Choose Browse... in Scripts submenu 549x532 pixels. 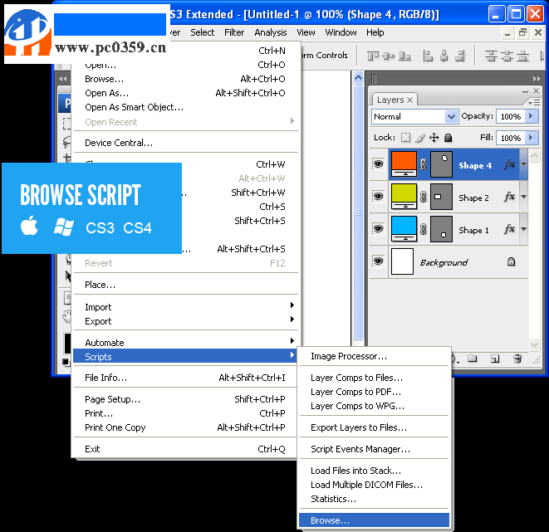coord(374,520)
